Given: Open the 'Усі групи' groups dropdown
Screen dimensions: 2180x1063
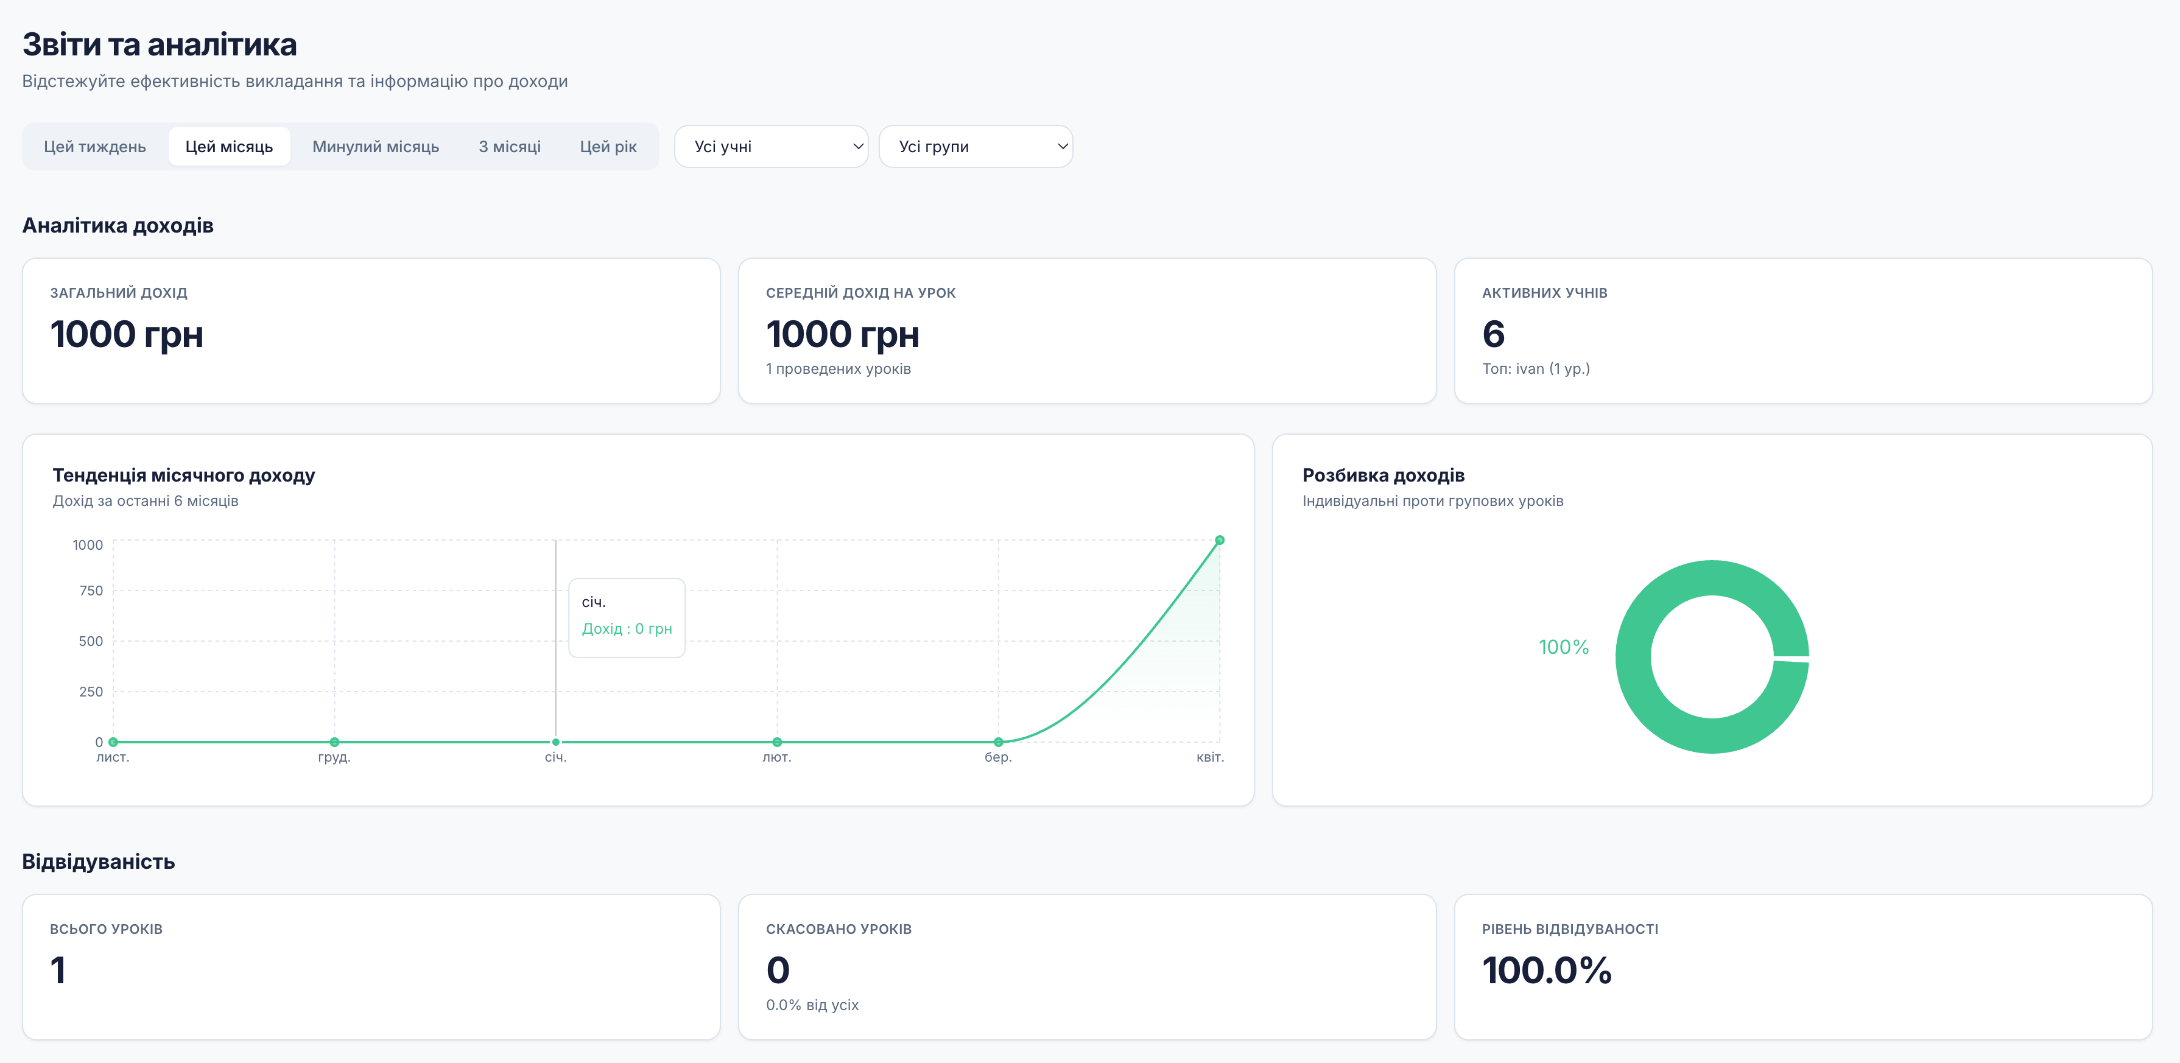Looking at the screenshot, I should (975, 146).
